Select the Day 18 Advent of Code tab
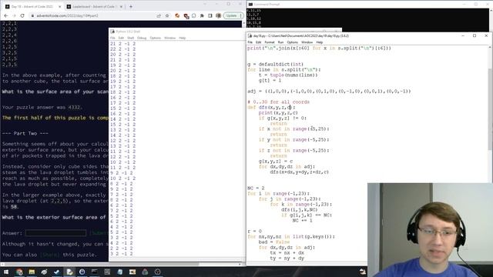The height and width of the screenshot is (277, 493). (32, 7)
